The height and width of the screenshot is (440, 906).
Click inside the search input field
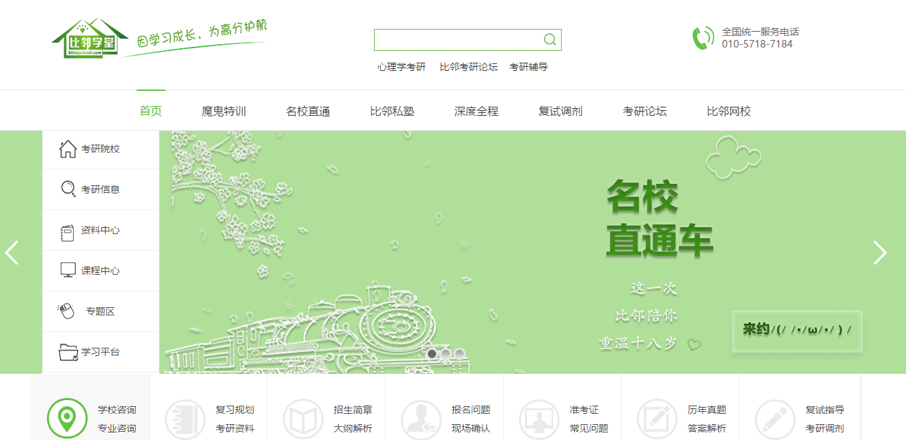457,40
